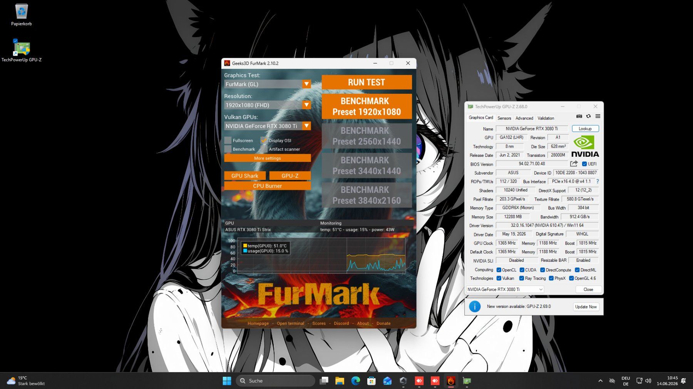Expand the Graphics Test dropdown
The height and width of the screenshot is (389, 693).
pyautogui.click(x=306, y=84)
